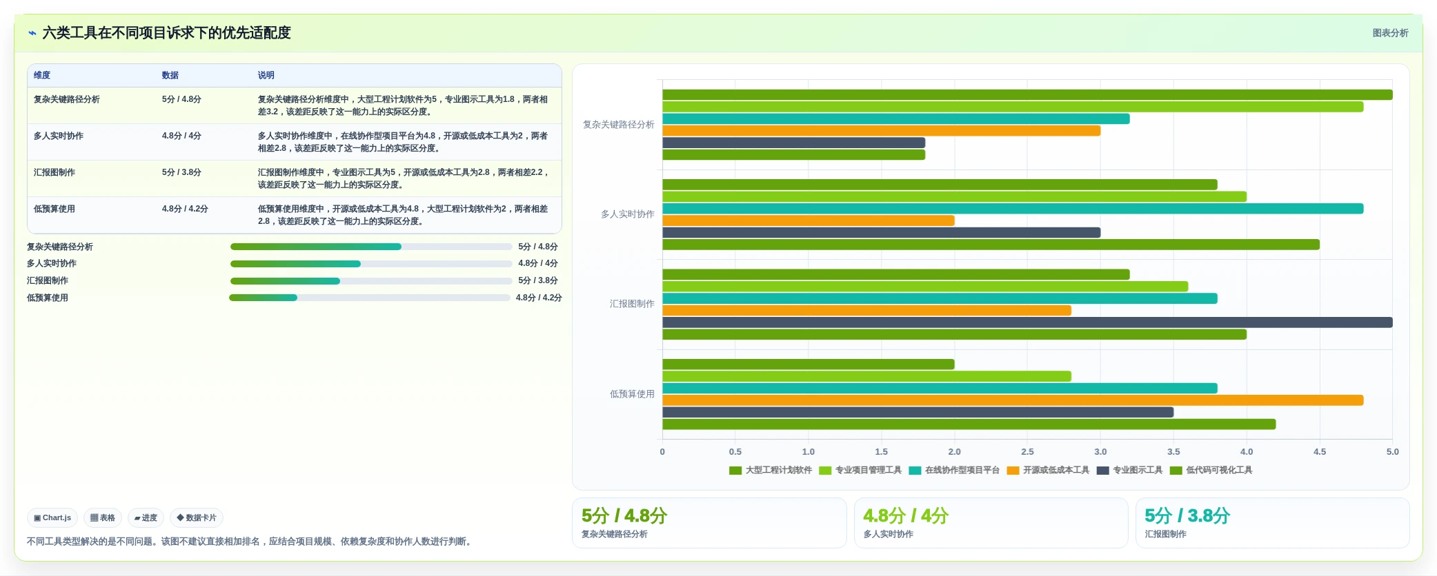Click the 汇报图制作 chart axis label

[x=632, y=304]
